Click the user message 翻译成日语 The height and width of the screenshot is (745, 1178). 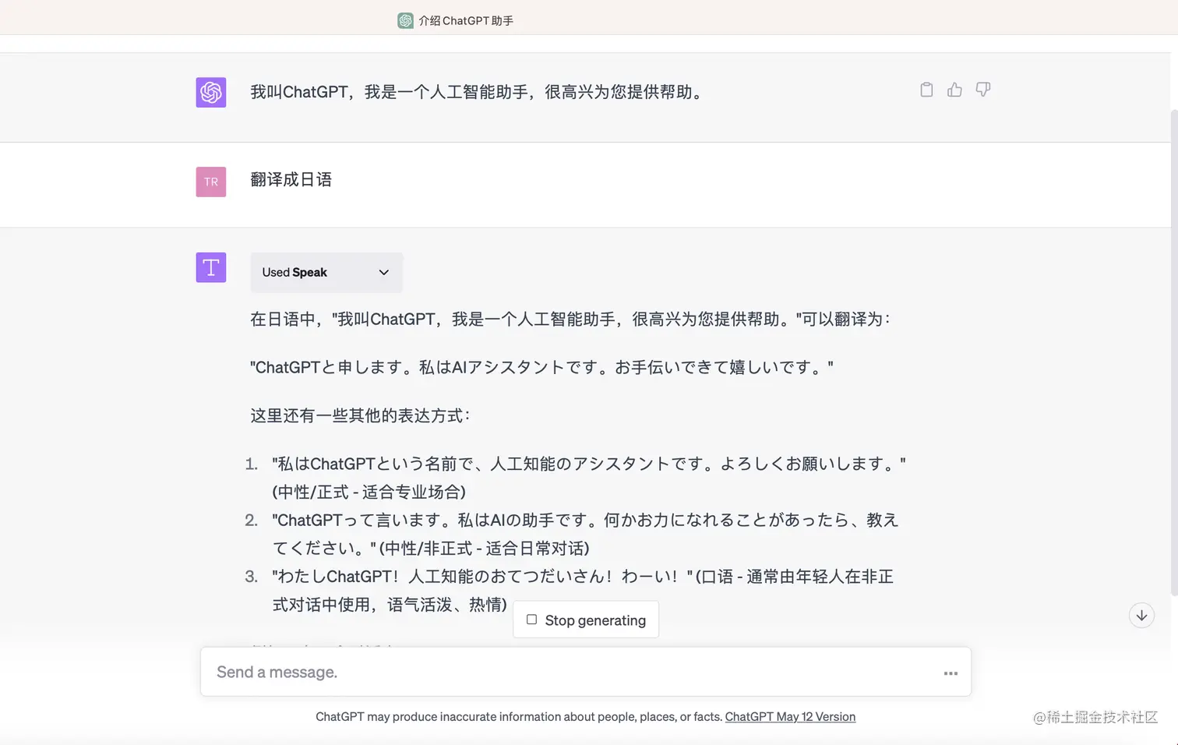(x=291, y=180)
